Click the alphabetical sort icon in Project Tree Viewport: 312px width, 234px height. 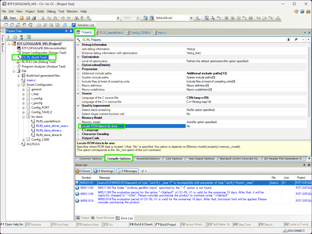point(8,37)
